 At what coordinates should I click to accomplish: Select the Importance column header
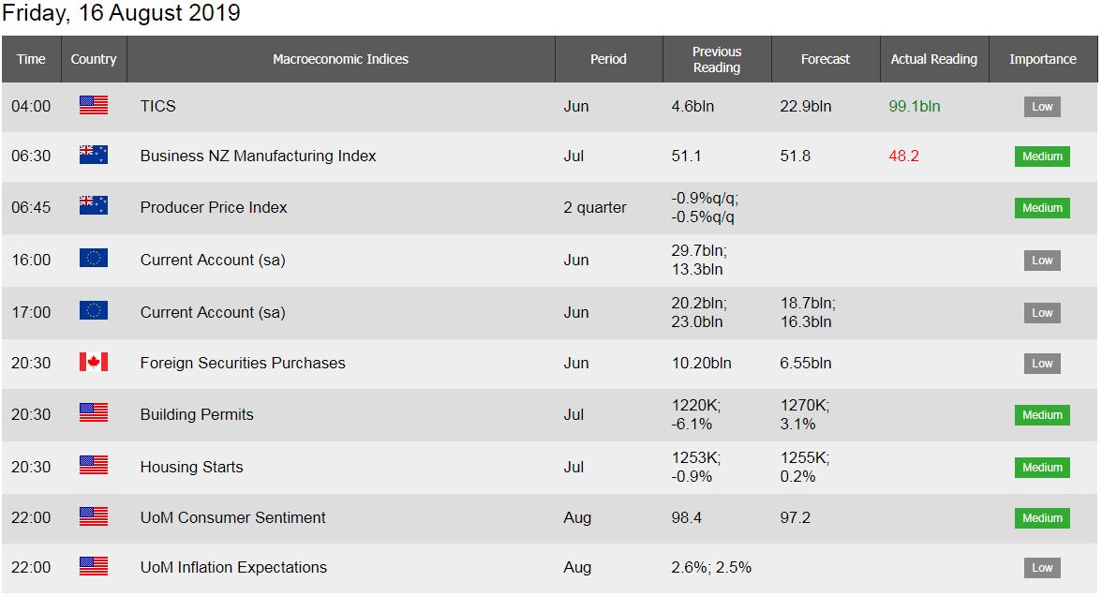[1042, 59]
